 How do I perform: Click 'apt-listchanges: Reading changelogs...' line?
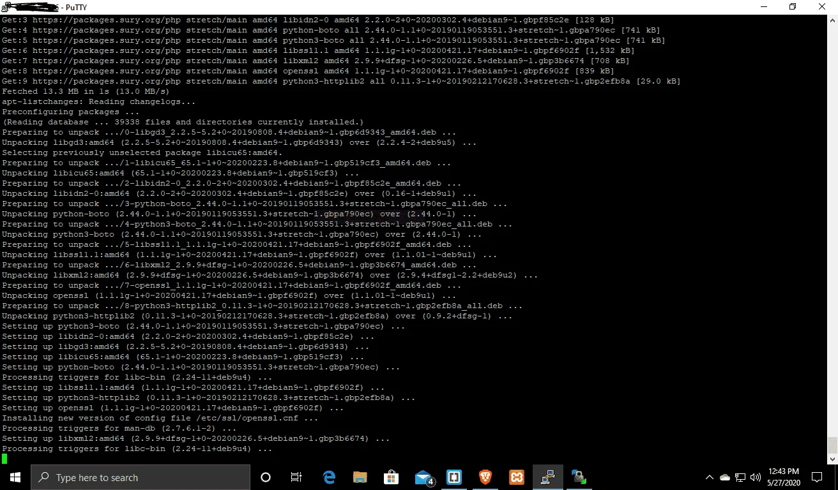pos(99,101)
